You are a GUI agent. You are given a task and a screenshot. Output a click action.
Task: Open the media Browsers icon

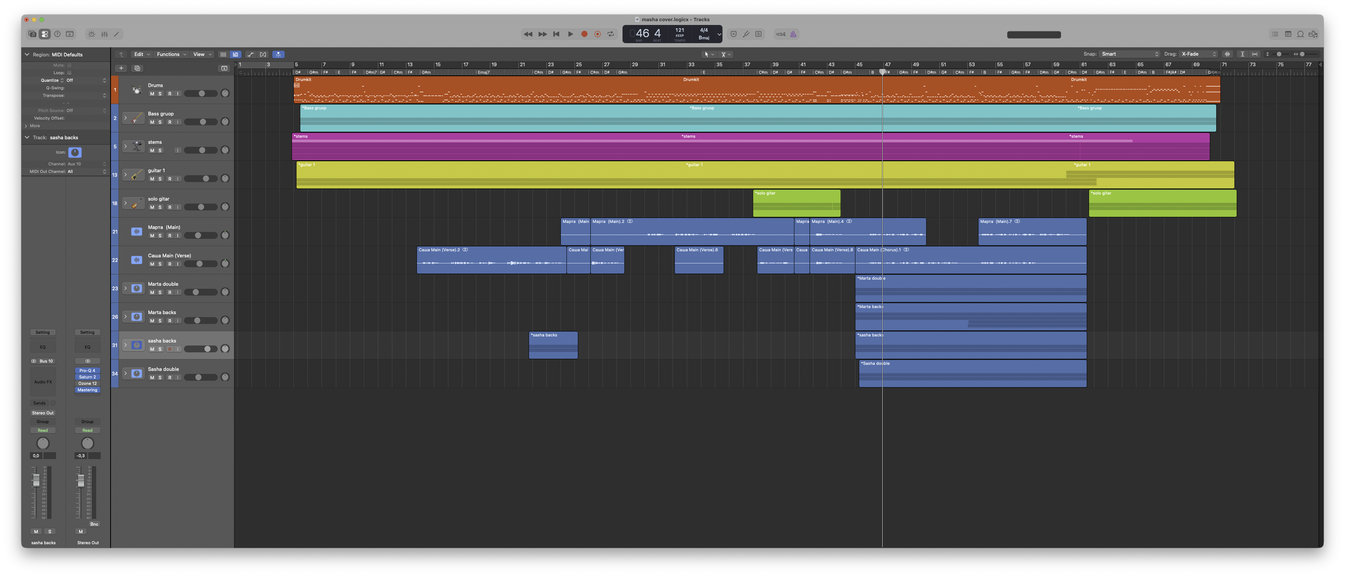1313,34
